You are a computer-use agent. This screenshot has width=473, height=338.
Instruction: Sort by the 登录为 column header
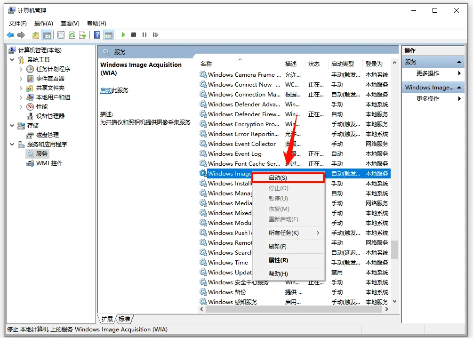tap(377, 64)
